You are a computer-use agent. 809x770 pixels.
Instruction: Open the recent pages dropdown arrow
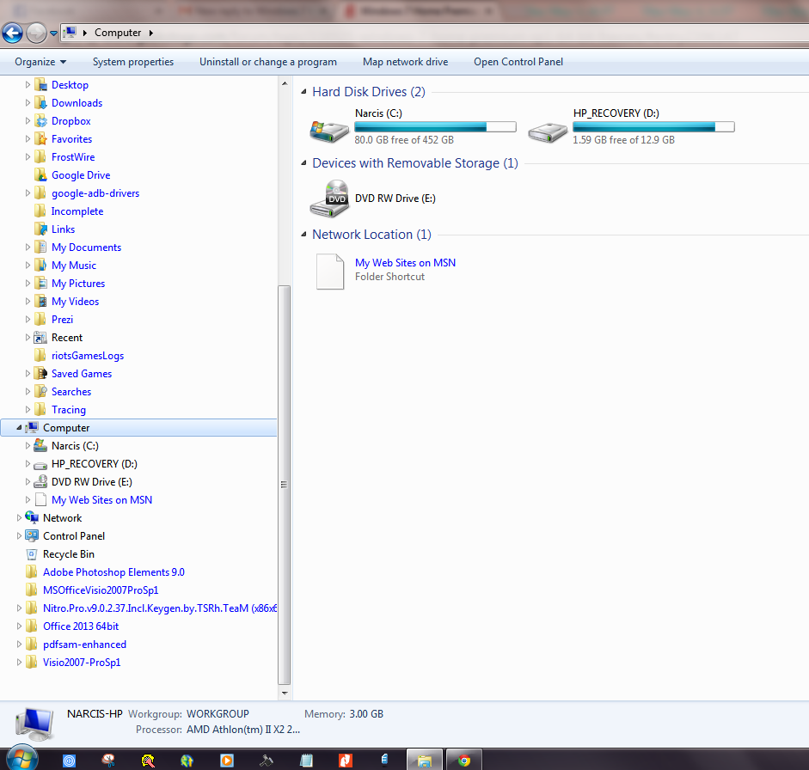point(53,34)
